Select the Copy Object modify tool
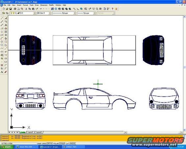This screenshot has width=186, height=149. coord(6,22)
